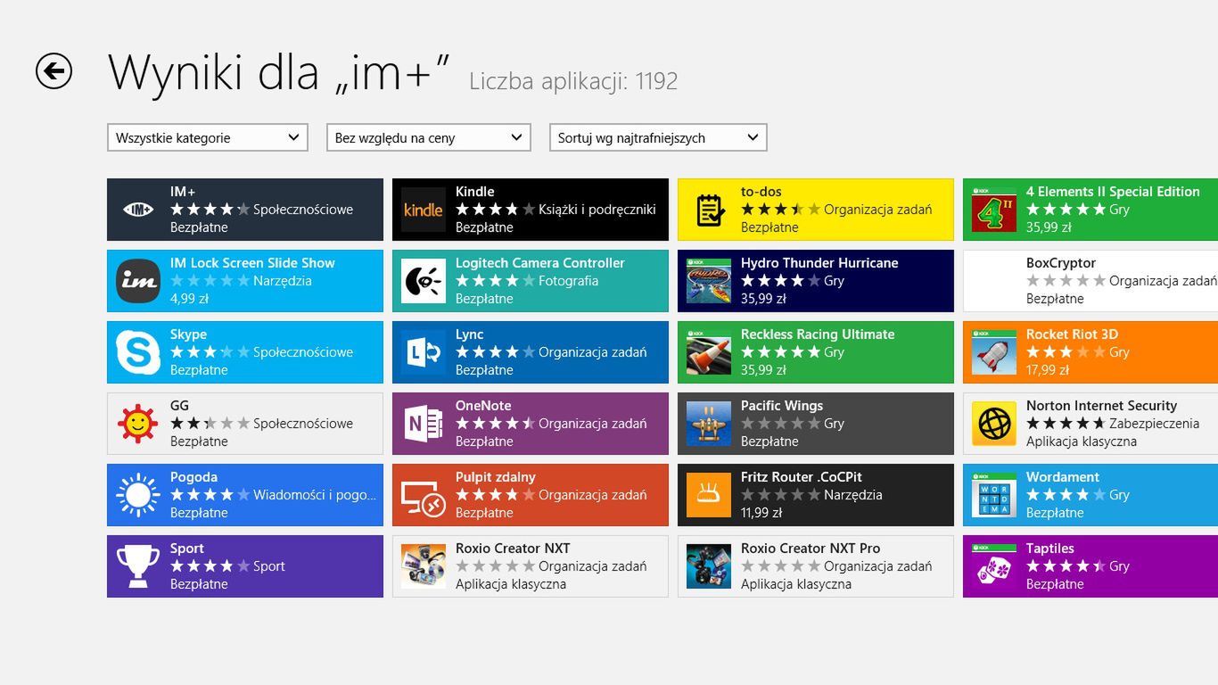Select the Reckless Racing Ultimate icon
Screen dimensions: 1218x685
(709, 352)
